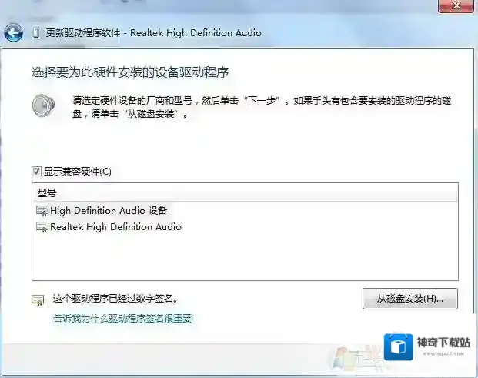The height and width of the screenshot is (378, 478).
Task: Click the back arrow button
Action: [13, 33]
